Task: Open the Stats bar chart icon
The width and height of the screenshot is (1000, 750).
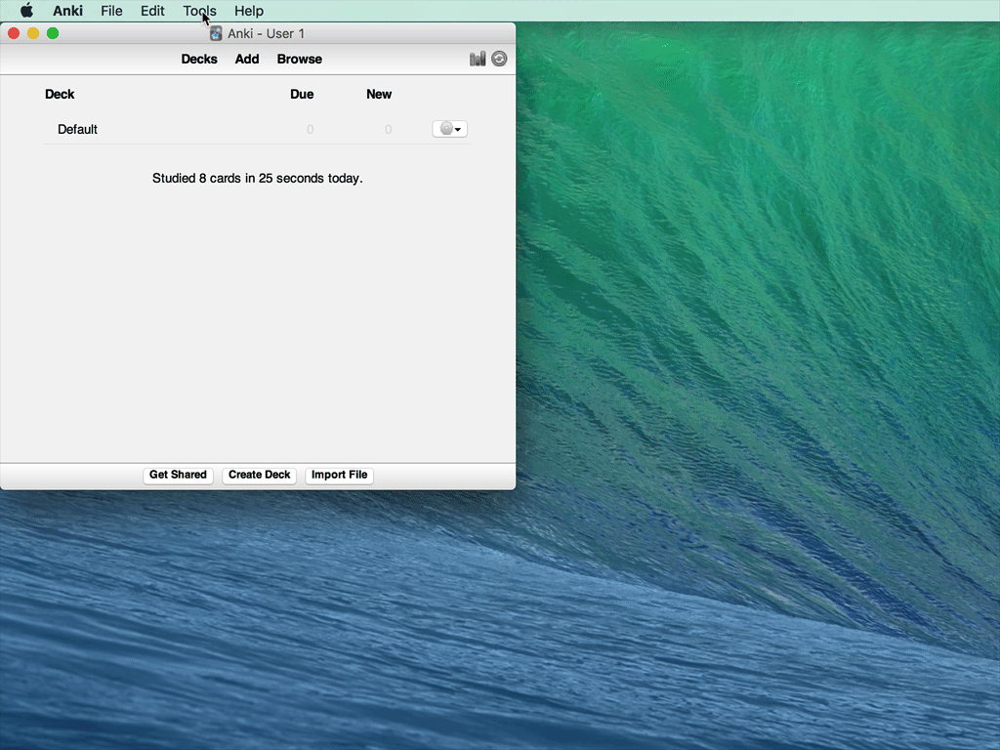Action: coord(478,59)
